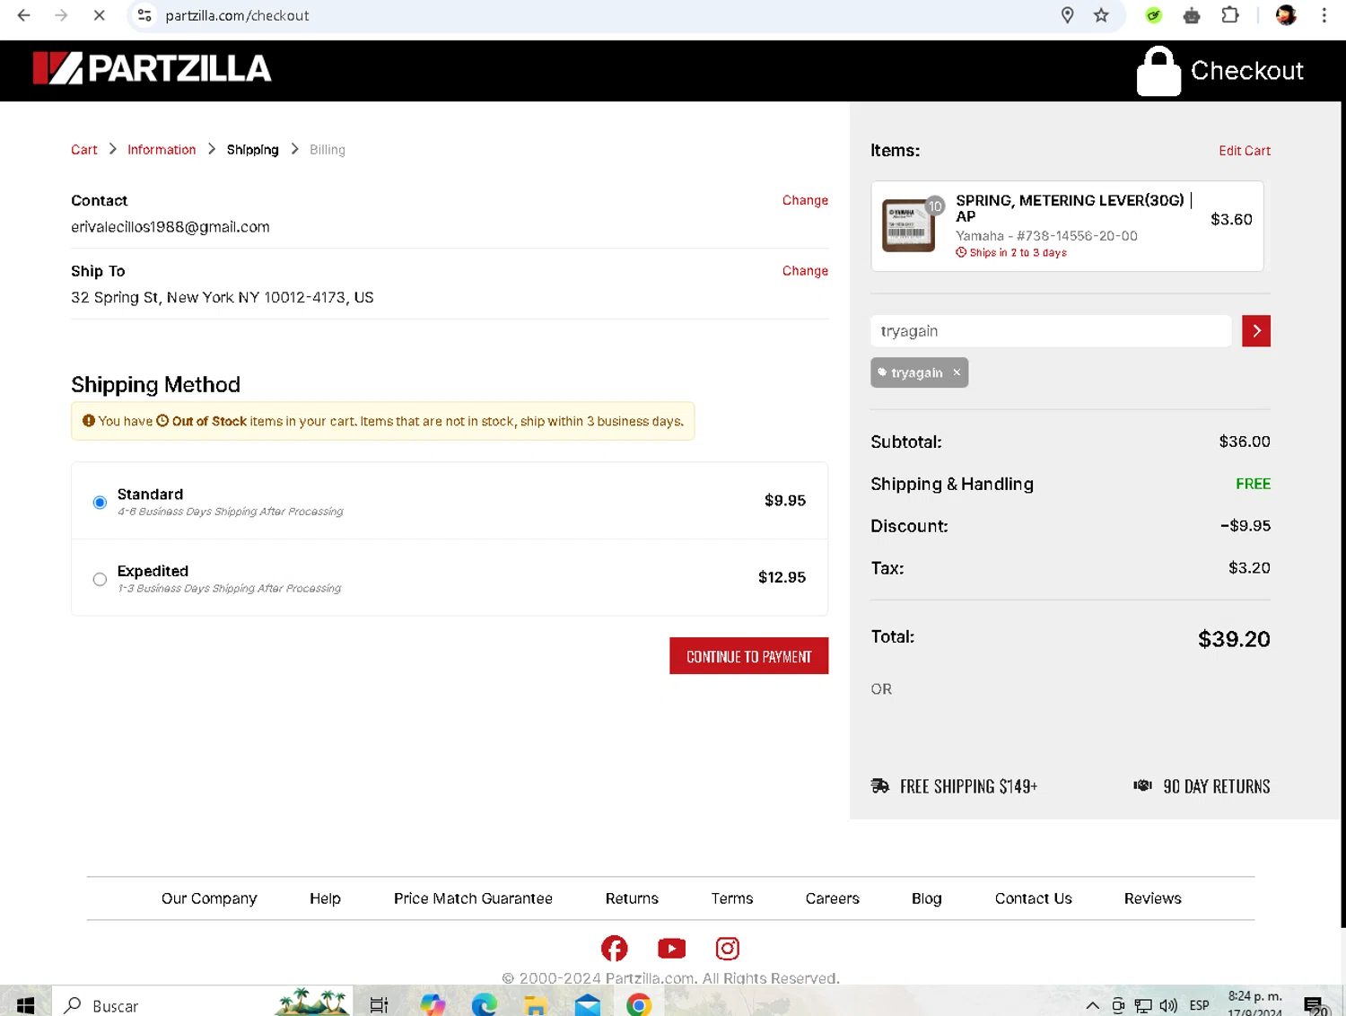
Task: Open the Chrome profile avatar
Action: (1286, 15)
